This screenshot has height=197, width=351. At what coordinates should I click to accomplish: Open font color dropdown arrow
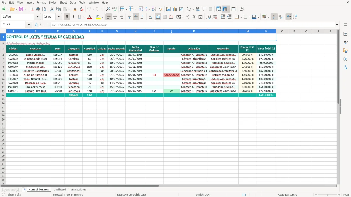click(x=94, y=17)
